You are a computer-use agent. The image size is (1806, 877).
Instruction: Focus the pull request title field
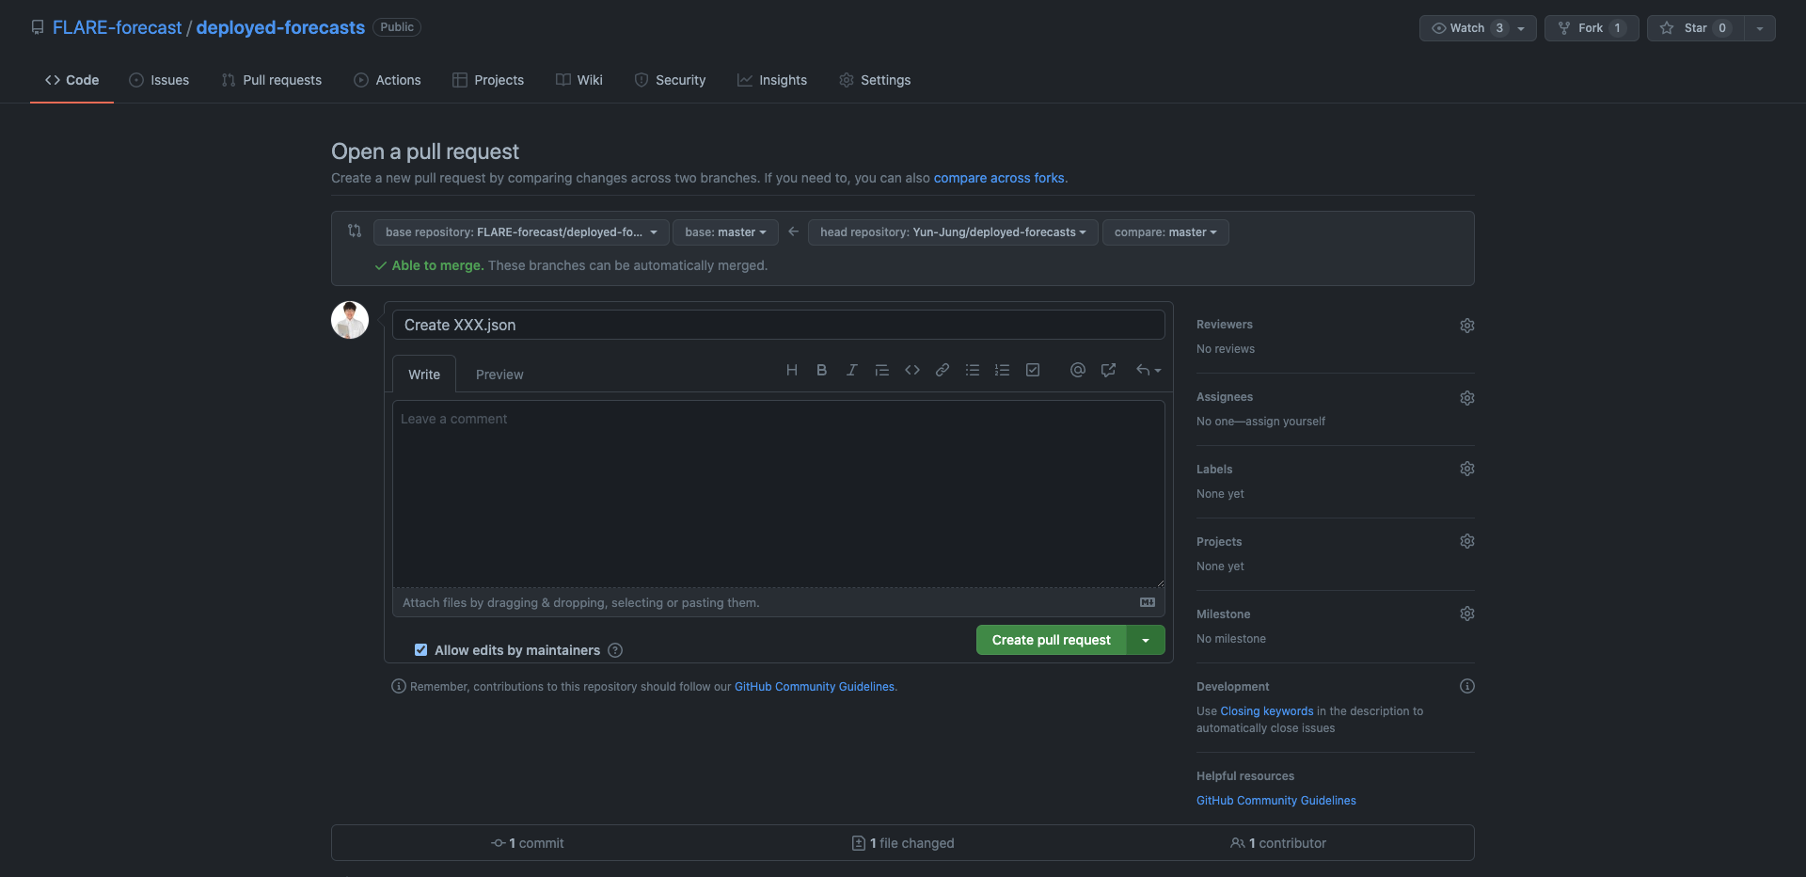779,325
